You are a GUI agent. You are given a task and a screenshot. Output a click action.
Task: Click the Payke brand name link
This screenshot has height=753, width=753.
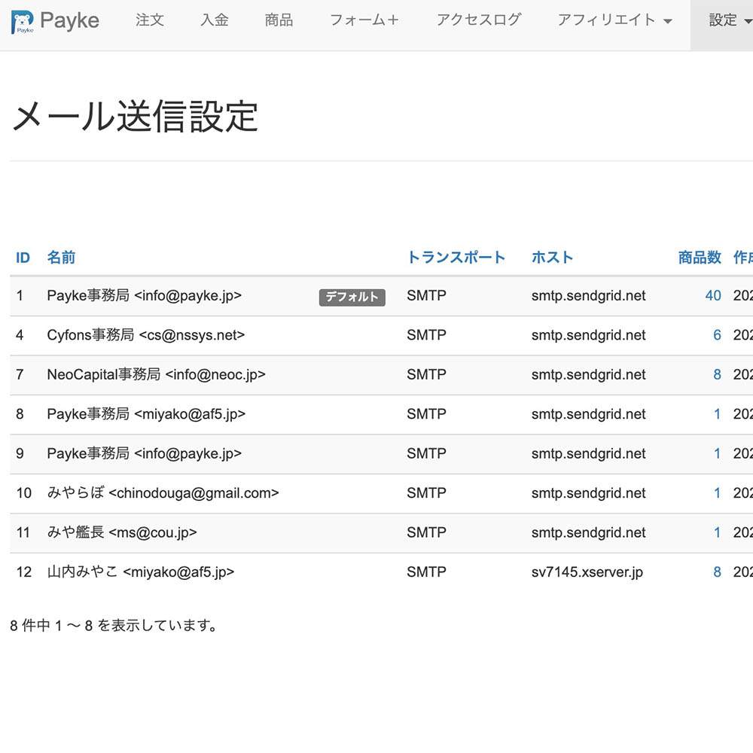click(x=69, y=20)
